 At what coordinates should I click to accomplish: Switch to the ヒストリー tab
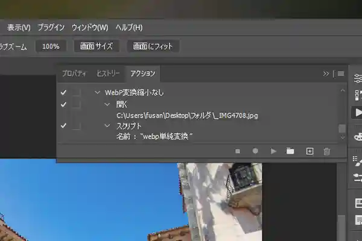pos(108,74)
